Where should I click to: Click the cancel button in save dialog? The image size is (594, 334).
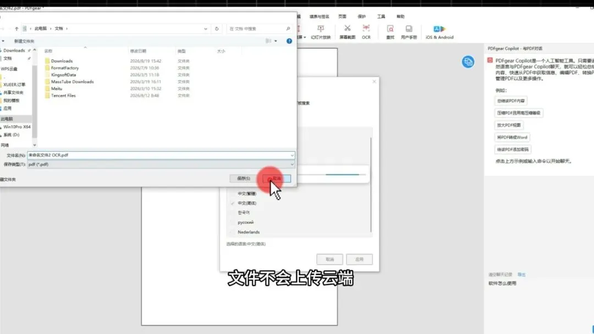pyautogui.click(x=277, y=178)
